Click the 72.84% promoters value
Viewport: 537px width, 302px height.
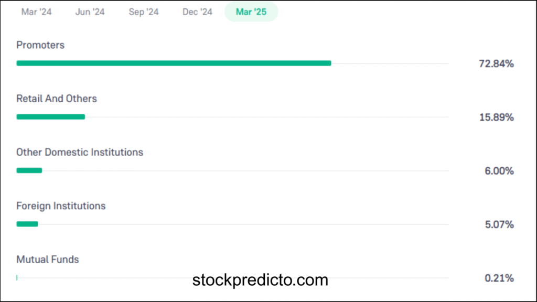496,64
